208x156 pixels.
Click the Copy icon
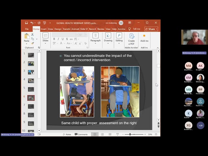(x=32, y=39)
